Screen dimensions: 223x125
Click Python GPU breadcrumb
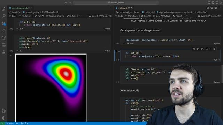pos(15,12)
